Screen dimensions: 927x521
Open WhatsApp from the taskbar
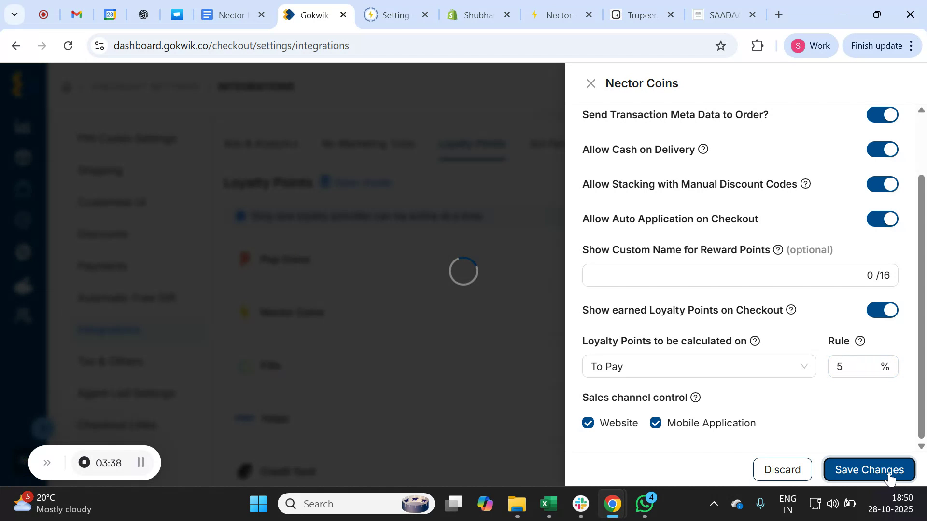click(x=644, y=504)
